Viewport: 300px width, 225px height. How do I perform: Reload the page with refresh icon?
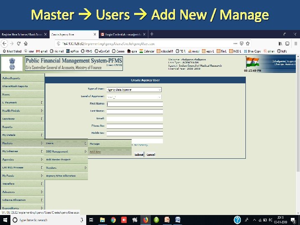point(19,44)
